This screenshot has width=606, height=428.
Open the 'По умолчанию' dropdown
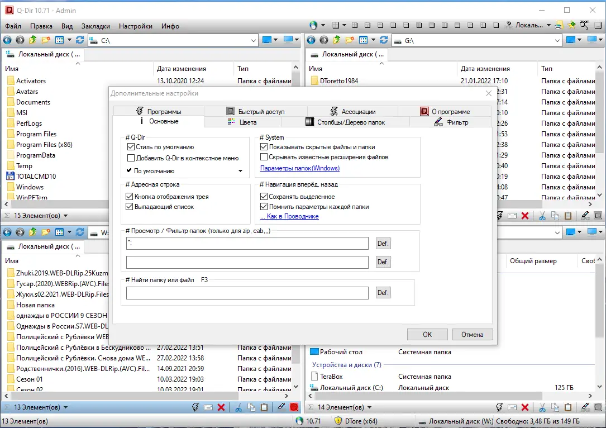[x=185, y=171]
